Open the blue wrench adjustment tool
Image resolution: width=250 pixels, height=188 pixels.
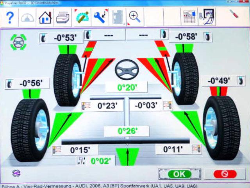tap(100, 17)
